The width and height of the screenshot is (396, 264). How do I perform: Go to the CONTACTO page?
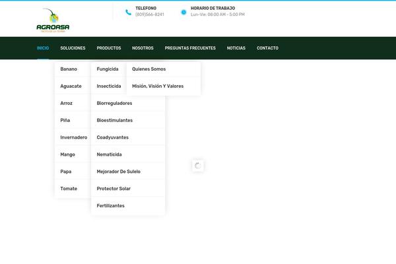pos(268,48)
